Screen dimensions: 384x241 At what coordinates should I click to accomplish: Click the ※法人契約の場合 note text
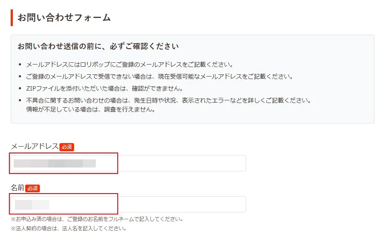coord(68,228)
